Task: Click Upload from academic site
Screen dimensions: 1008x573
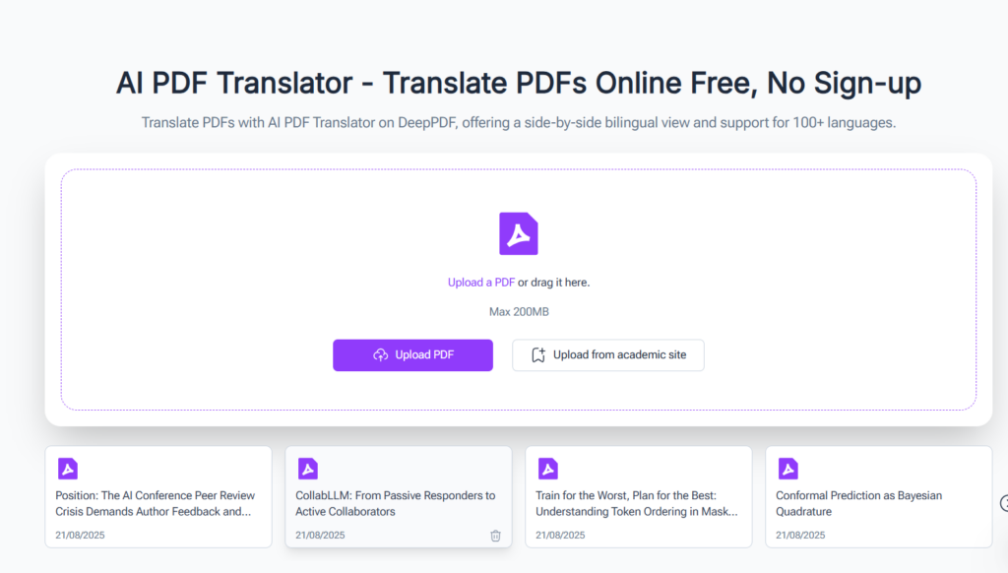Action: point(607,354)
